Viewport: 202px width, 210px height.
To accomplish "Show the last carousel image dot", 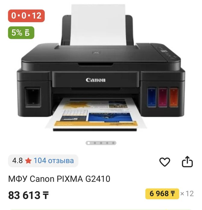I will [113, 143].
